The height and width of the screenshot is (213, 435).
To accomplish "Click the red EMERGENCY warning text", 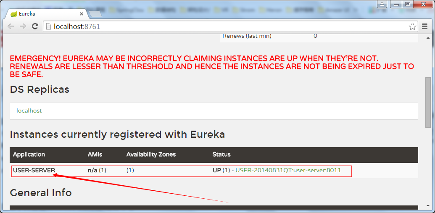I will [212, 66].
